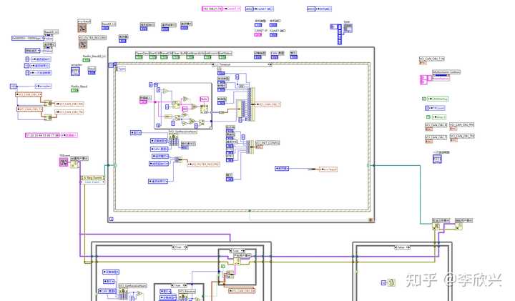Select the CANET IP local variable
This screenshot has width=515, height=301.
tap(232, 9)
